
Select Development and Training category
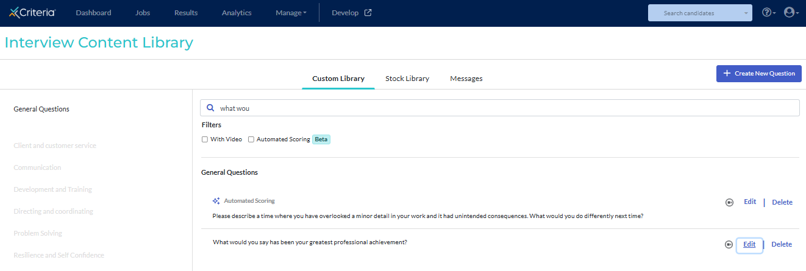53,189
